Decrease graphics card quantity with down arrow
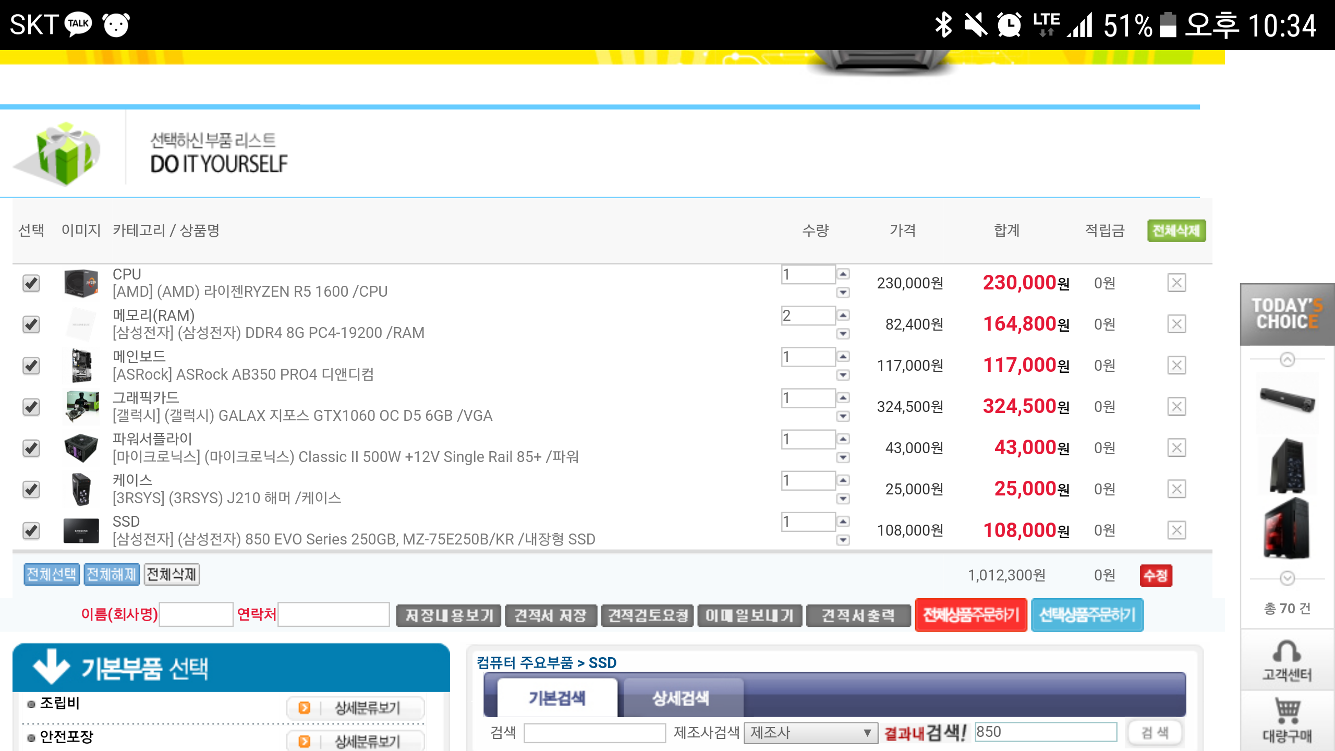The image size is (1335, 751). [x=843, y=416]
